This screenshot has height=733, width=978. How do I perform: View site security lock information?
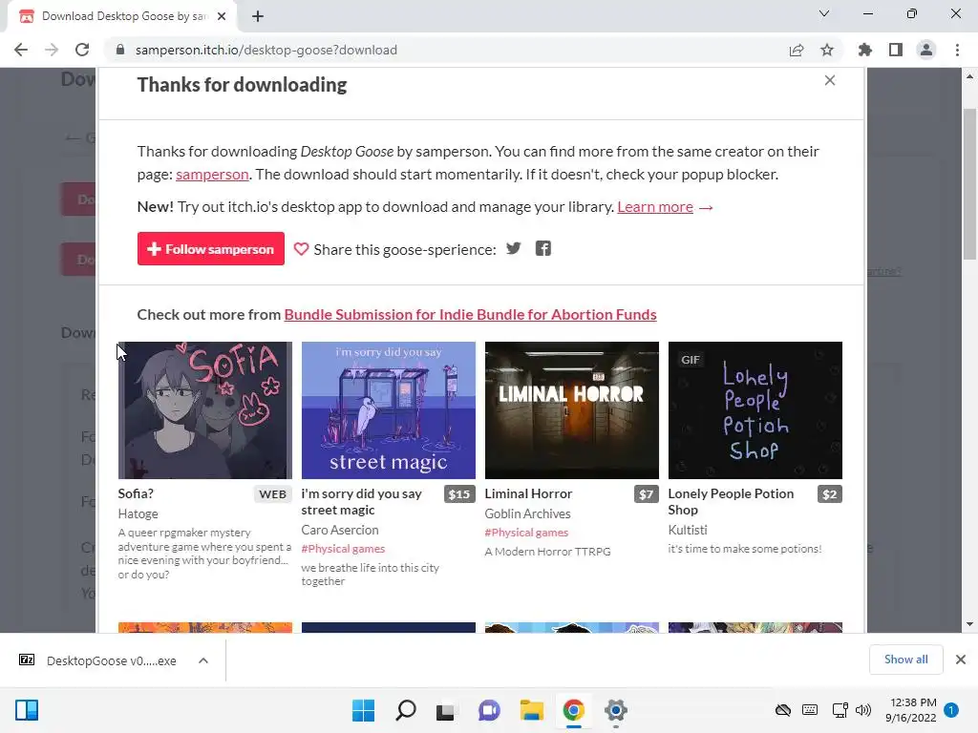pyautogui.click(x=120, y=50)
